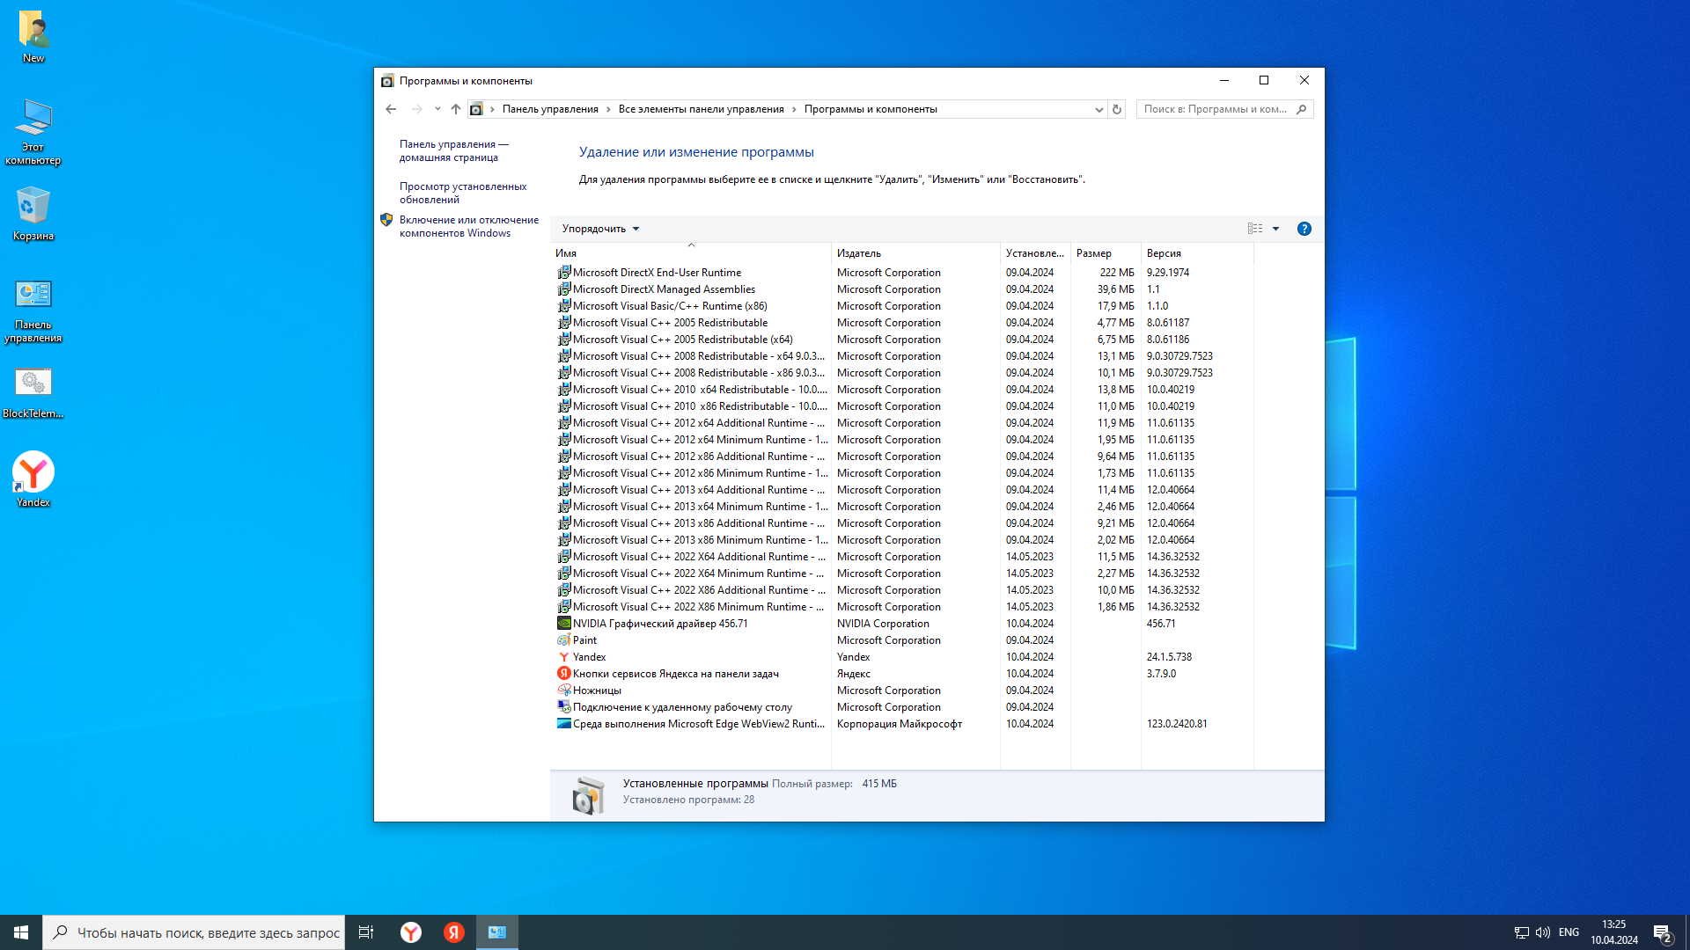
Task: Open the help question mark icon
Action: (x=1304, y=229)
